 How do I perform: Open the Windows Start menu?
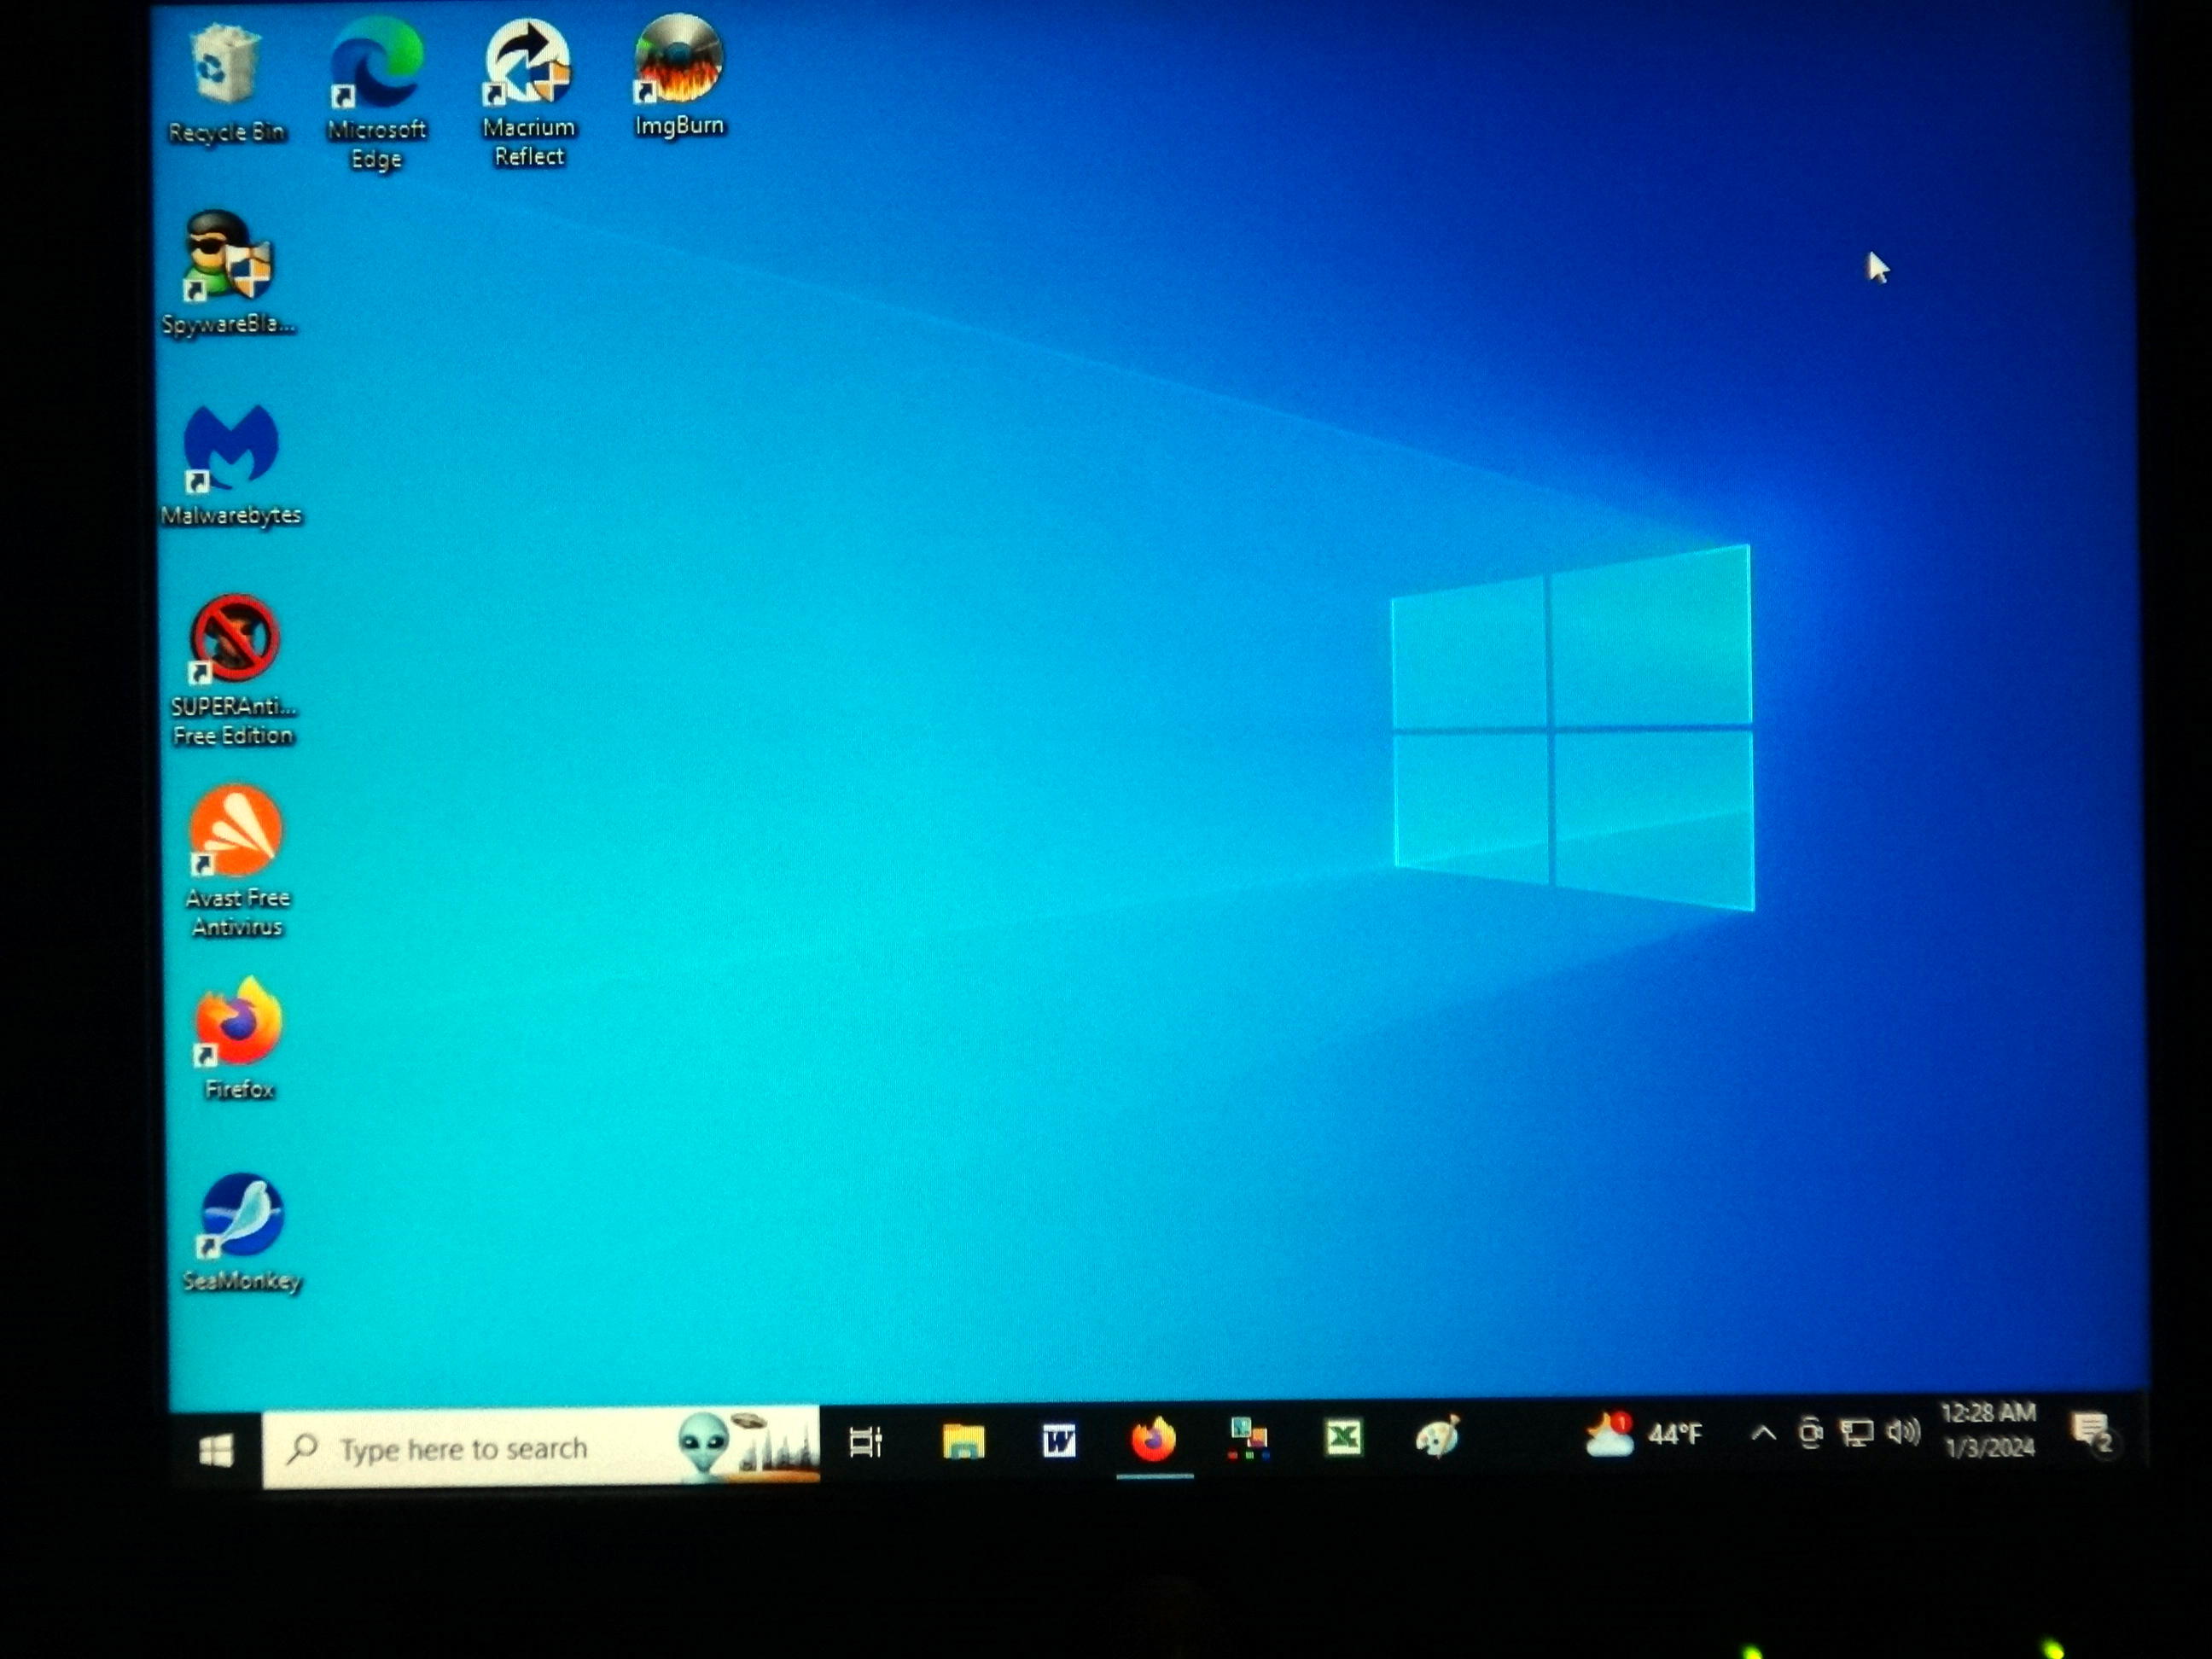pyautogui.click(x=215, y=1449)
